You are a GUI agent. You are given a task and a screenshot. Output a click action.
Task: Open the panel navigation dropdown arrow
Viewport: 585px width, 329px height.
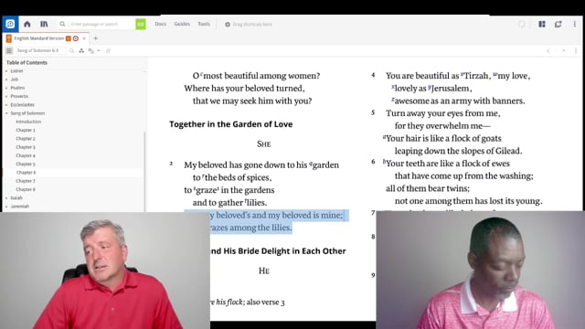(564, 51)
